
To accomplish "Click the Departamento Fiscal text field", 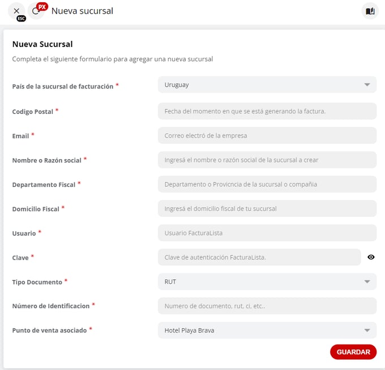I will click(267, 184).
